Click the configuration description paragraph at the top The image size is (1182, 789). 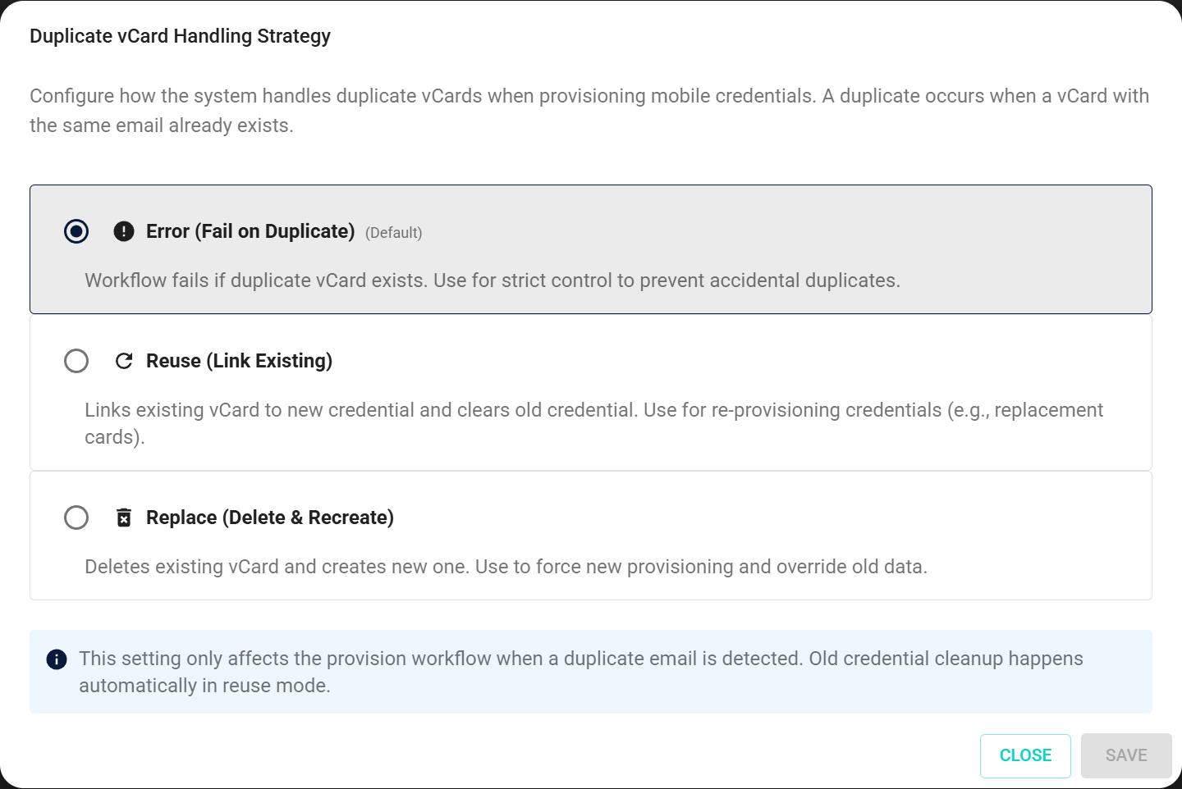[x=589, y=110]
